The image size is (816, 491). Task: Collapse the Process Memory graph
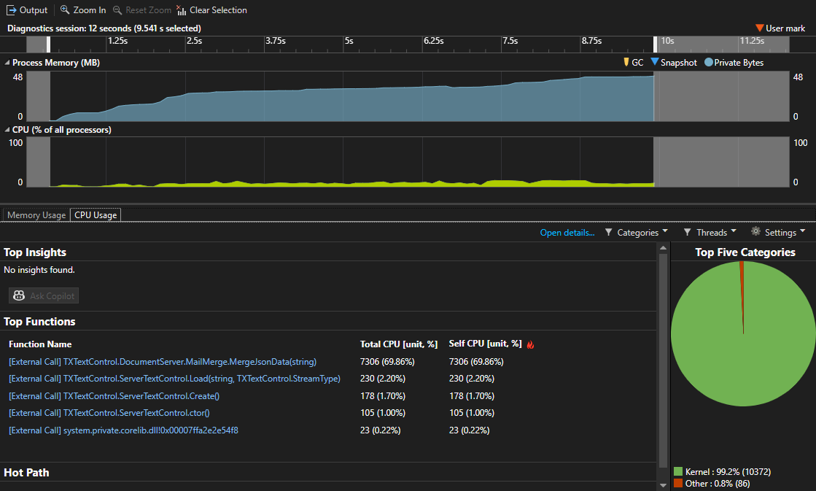(7, 63)
